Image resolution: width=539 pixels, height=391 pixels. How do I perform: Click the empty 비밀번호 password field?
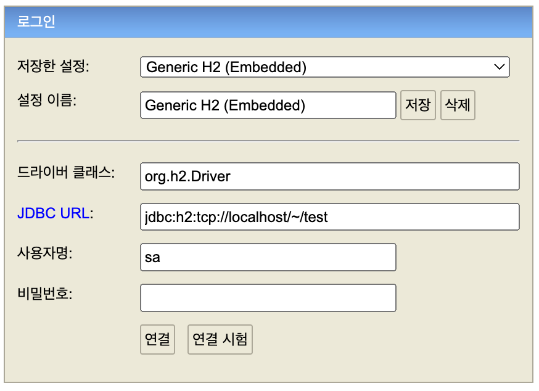pyautogui.click(x=268, y=298)
